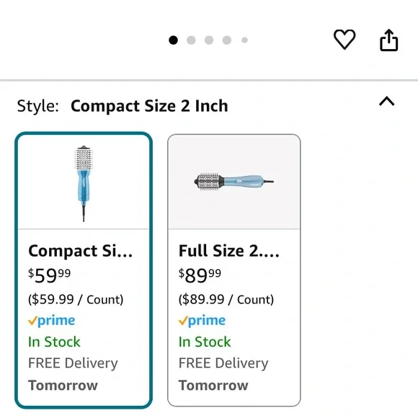Collapse the Style section chevron
The image size is (418, 418).
[x=386, y=102]
